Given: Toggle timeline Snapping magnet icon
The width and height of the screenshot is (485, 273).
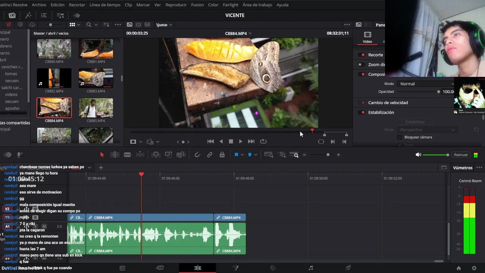Looking at the screenshot, I should point(197,155).
